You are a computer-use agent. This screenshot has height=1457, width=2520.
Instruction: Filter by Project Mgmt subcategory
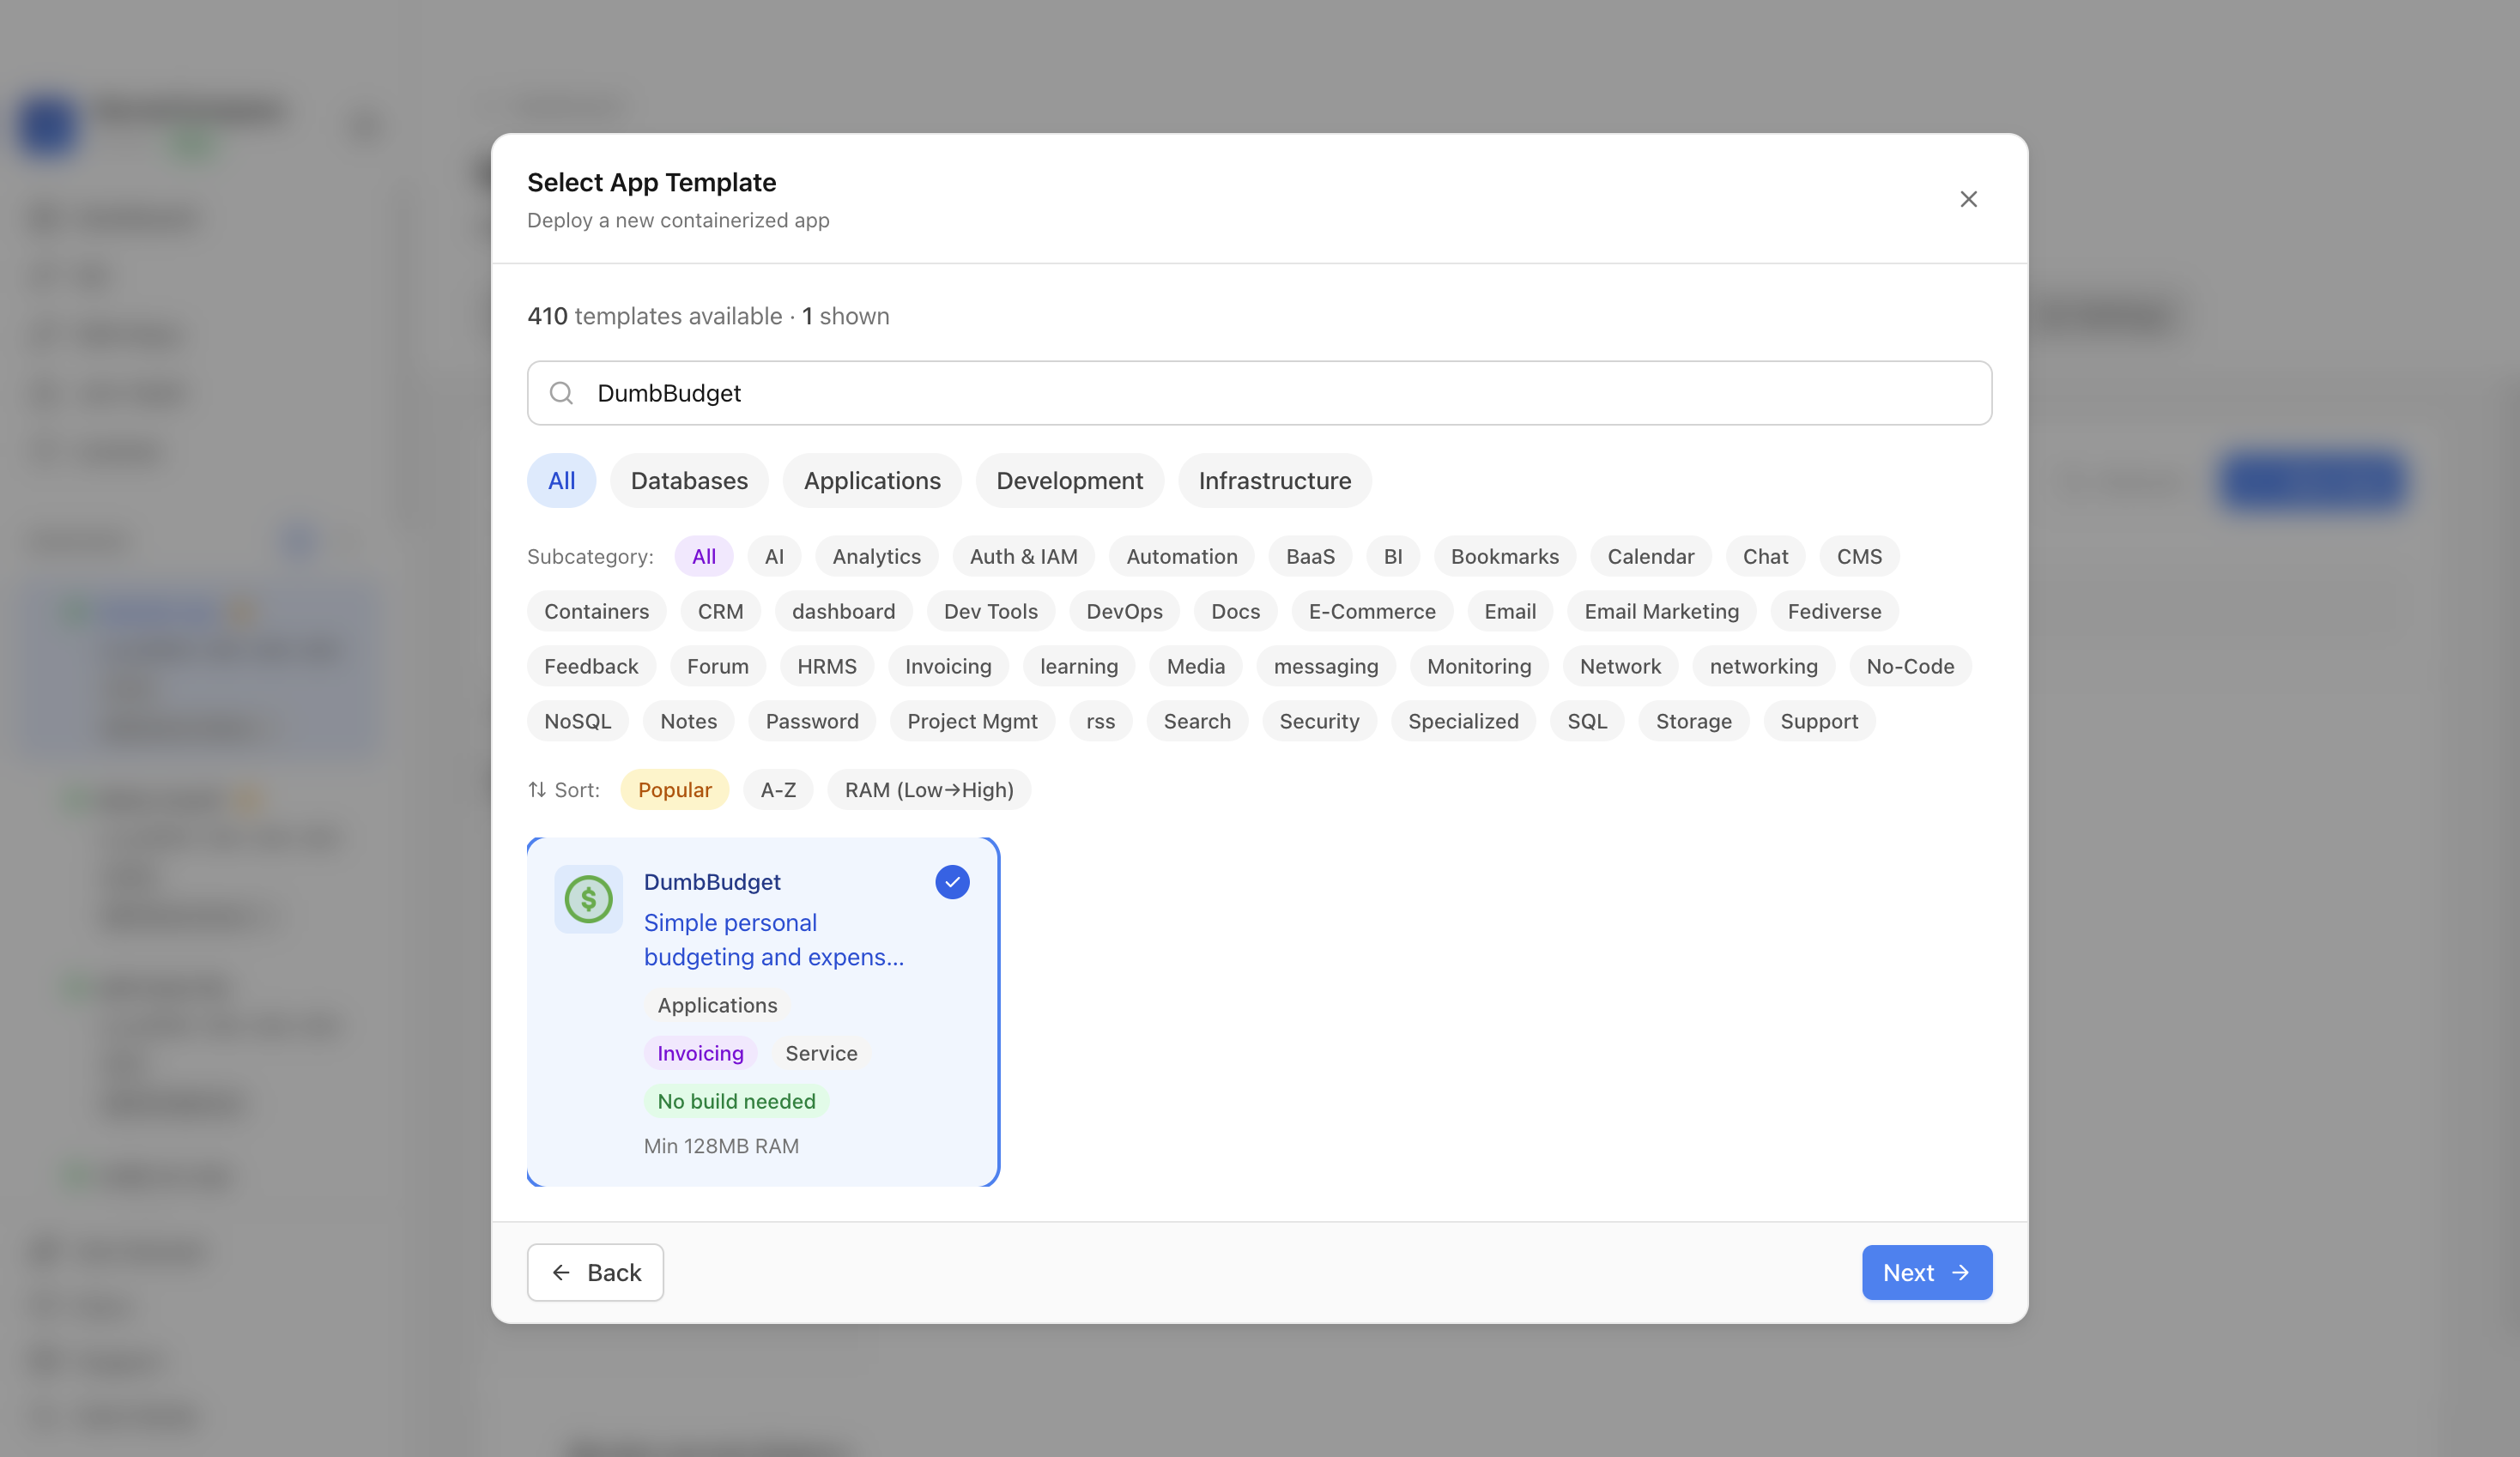(972, 721)
